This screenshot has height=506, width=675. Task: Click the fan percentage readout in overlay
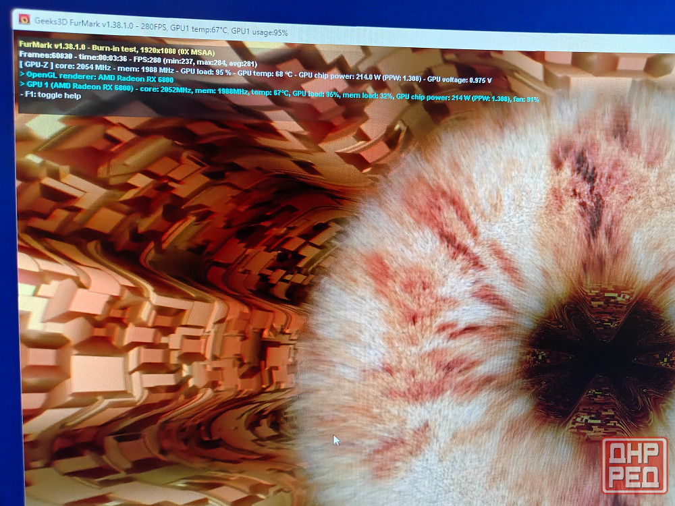coord(526,100)
